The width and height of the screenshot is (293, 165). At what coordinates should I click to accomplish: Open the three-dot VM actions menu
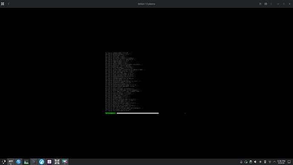tap(271, 4)
